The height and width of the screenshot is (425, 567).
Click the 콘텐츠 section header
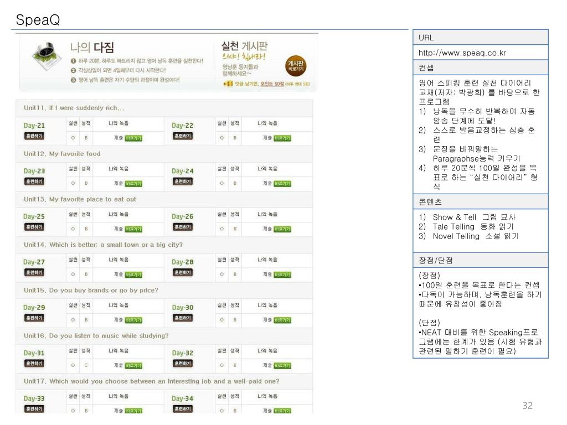click(x=481, y=201)
